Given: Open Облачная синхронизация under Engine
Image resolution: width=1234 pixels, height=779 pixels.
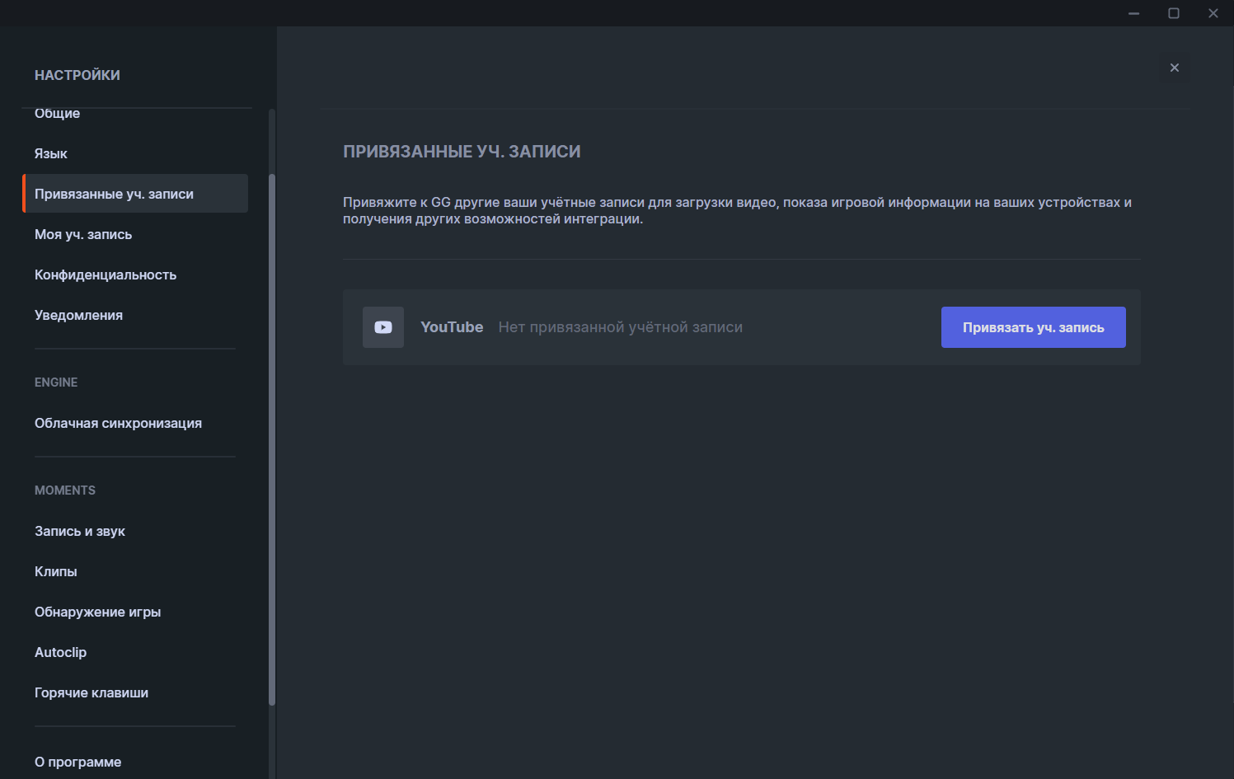Looking at the screenshot, I should (118, 424).
